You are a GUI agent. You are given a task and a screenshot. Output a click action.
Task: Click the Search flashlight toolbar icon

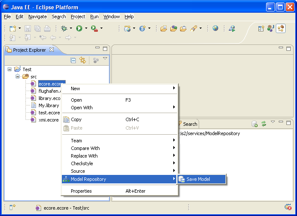click(193, 28)
